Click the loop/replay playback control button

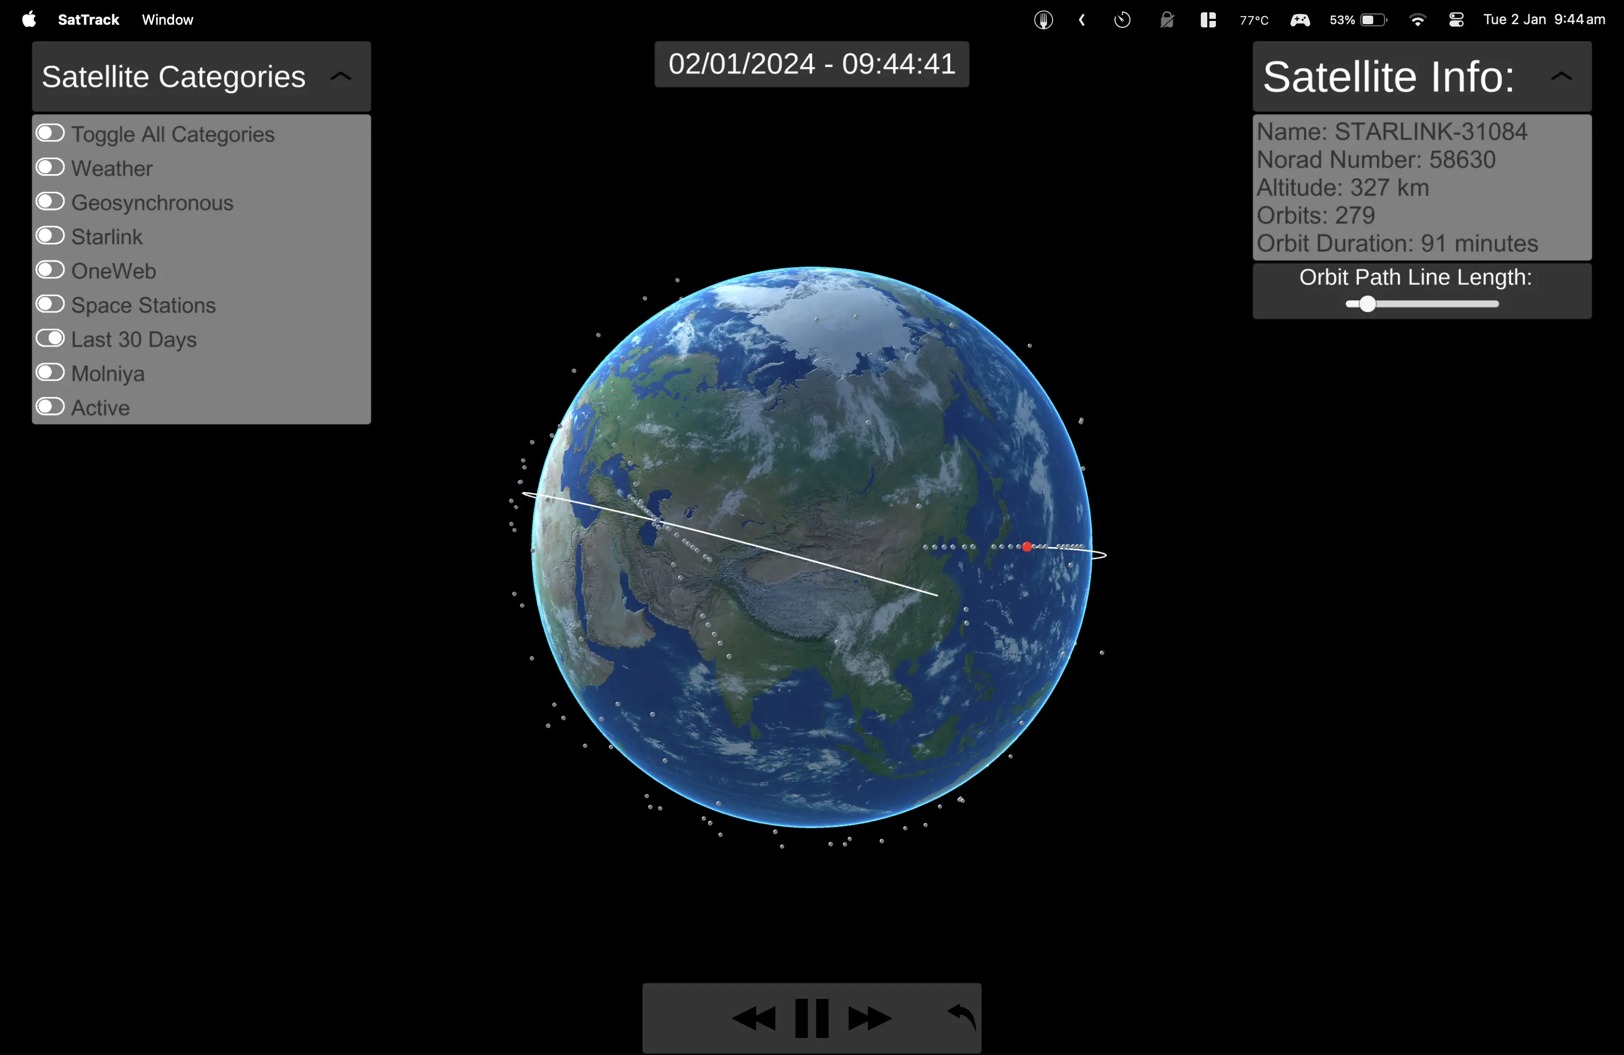[x=961, y=1015]
